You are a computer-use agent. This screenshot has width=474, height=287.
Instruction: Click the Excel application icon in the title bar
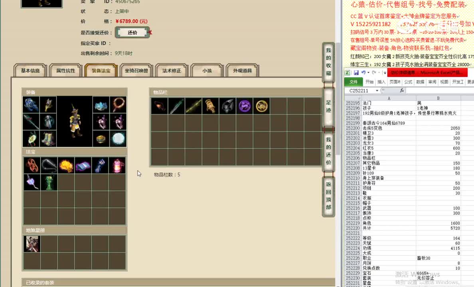click(x=348, y=73)
